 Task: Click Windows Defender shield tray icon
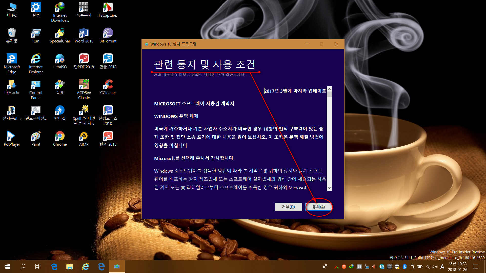[397, 267]
